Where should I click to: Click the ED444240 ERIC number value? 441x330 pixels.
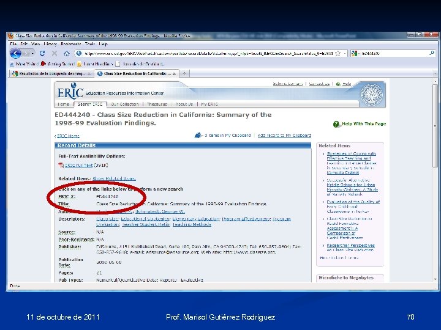107,196
